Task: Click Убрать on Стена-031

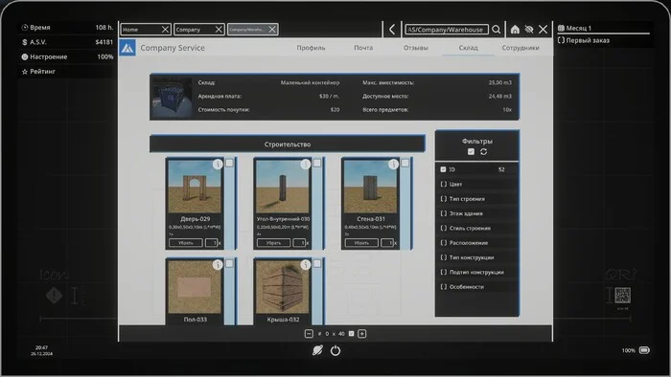Action: [x=361, y=242]
